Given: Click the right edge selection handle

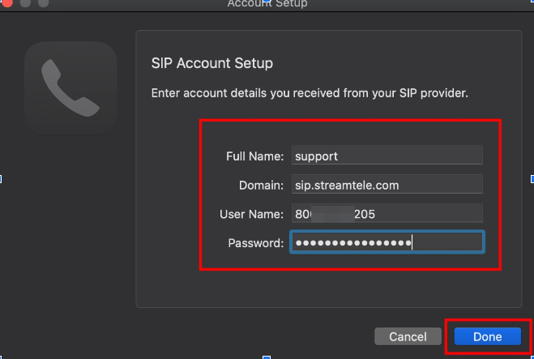Looking at the screenshot, I should [x=532, y=178].
